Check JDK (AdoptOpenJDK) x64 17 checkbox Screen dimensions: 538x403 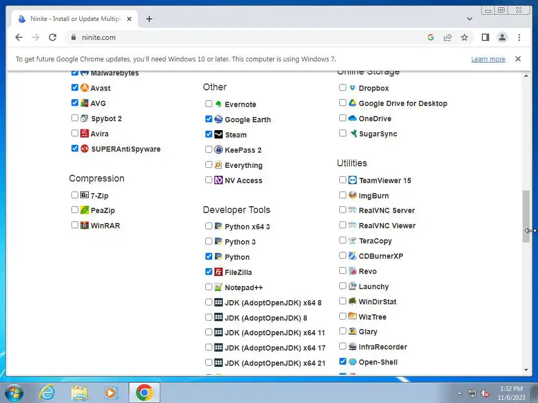point(209,347)
